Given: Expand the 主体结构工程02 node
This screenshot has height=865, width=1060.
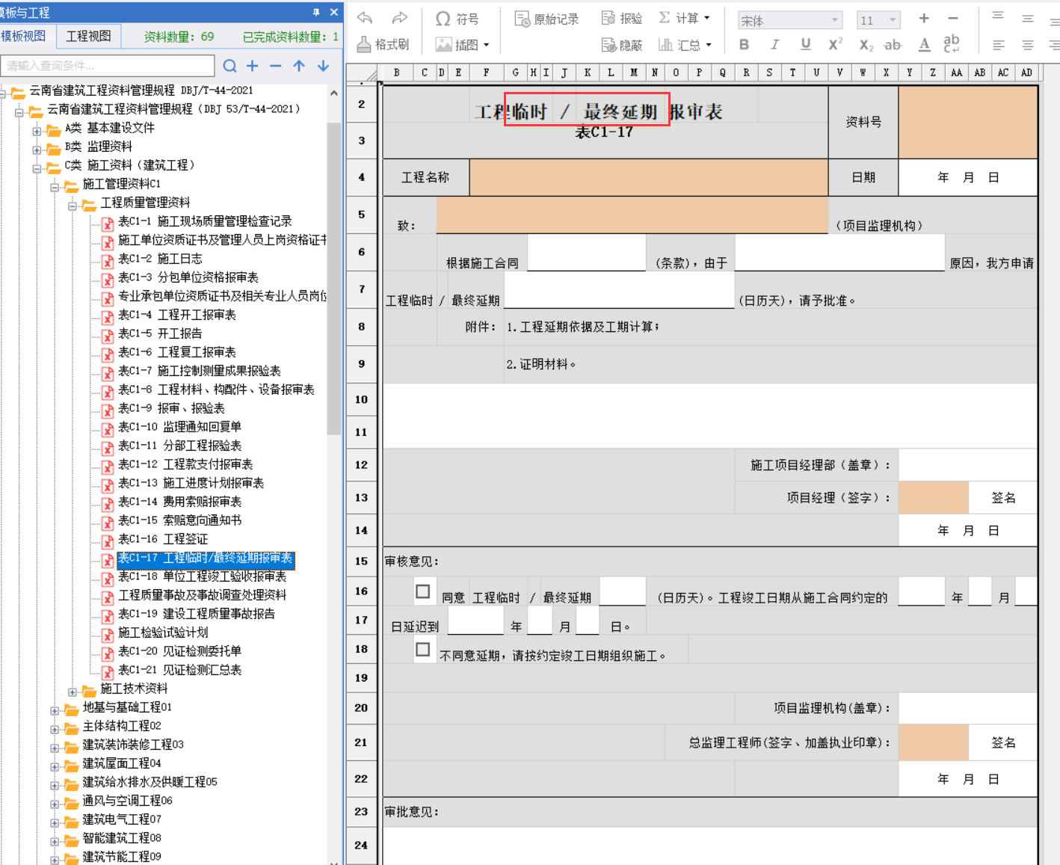Looking at the screenshot, I should [55, 730].
